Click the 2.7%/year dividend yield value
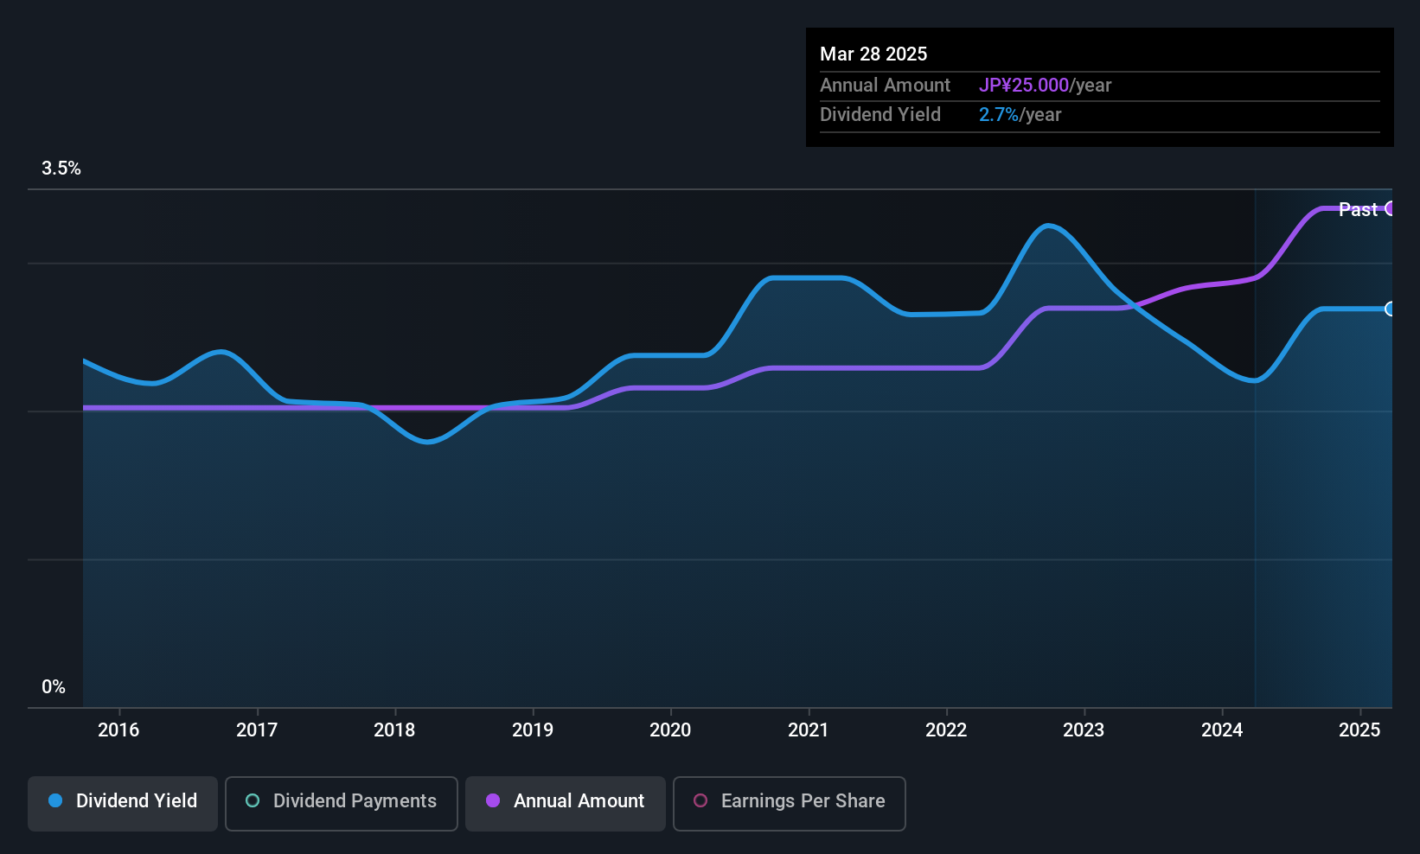The image size is (1420, 854). coord(1020,115)
